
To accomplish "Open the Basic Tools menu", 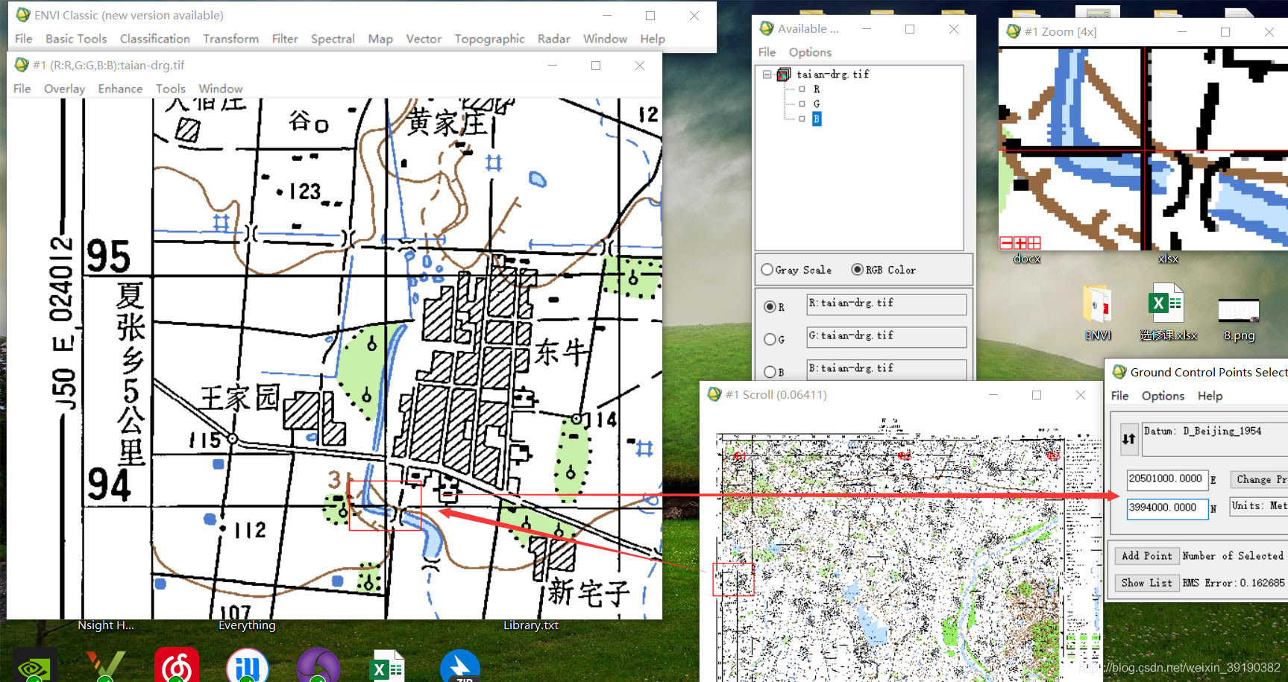I will tap(76, 39).
